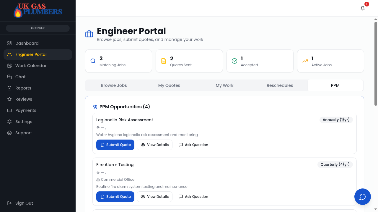Screen dimensions: 378x212
Task: Click the calendar icon next to PPM Opportunities
Action: point(95,107)
